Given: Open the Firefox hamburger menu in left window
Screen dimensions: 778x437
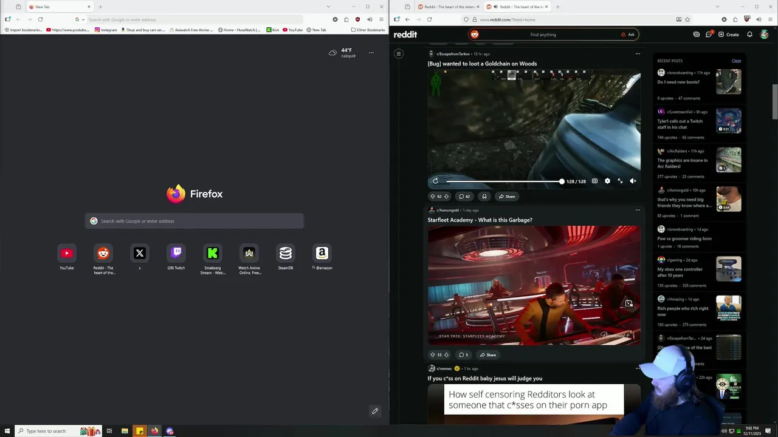Looking at the screenshot, I should point(382,19).
